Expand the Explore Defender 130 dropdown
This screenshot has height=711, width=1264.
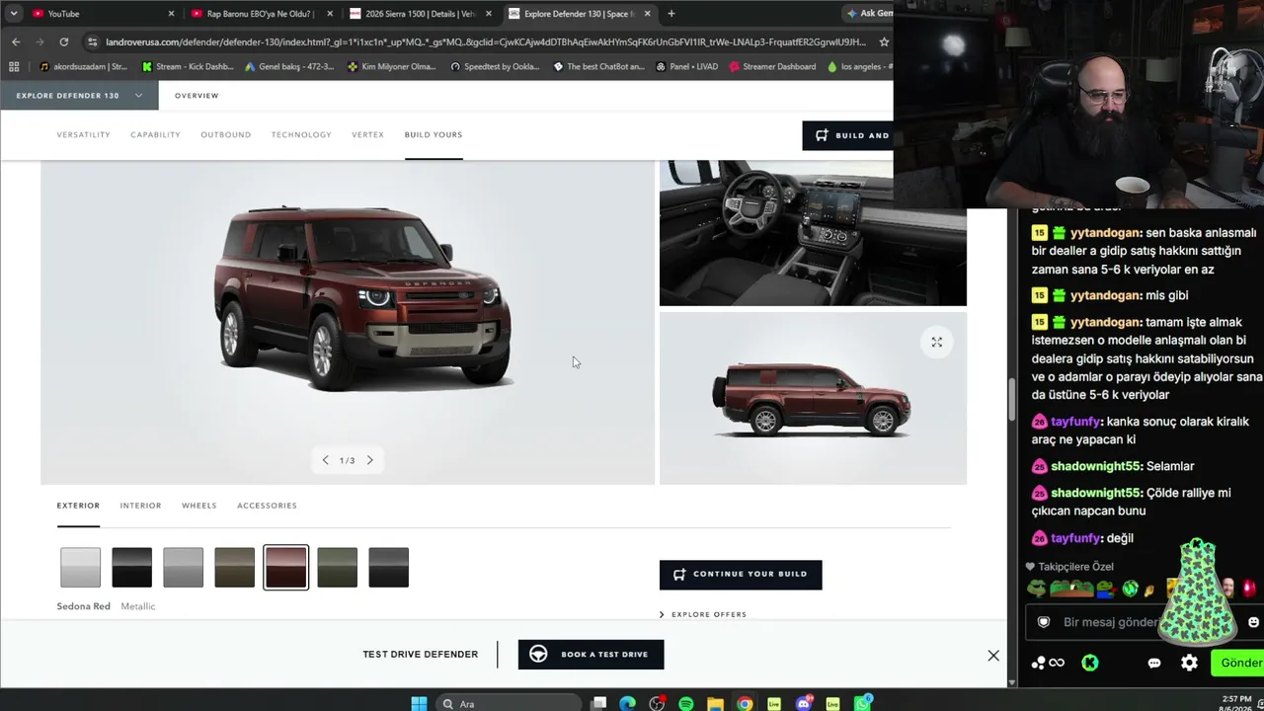(x=80, y=96)
